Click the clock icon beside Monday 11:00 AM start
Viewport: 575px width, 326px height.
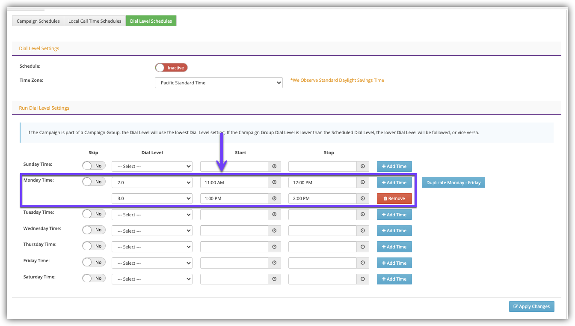point(274,182)
